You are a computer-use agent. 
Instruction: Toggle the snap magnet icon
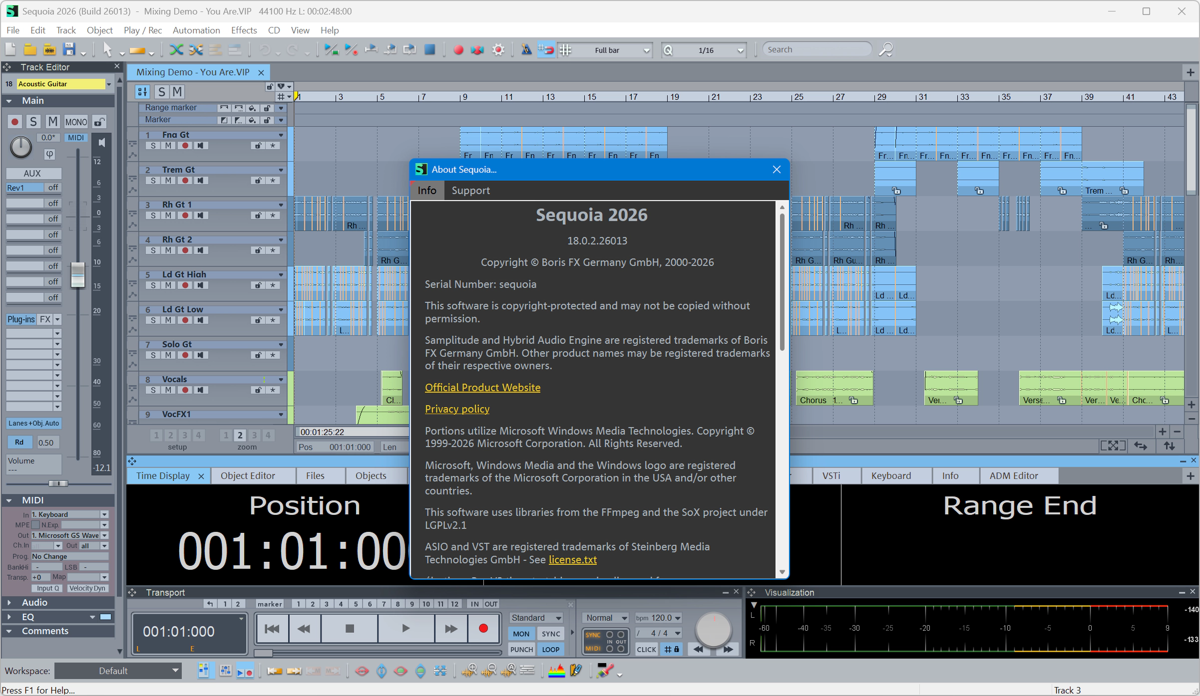coord(545,49)
